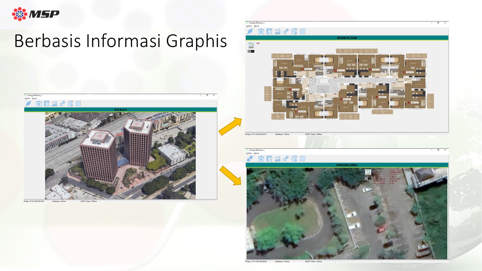
Task: Click database icon in Parking Area window
Action: (294, 159)
